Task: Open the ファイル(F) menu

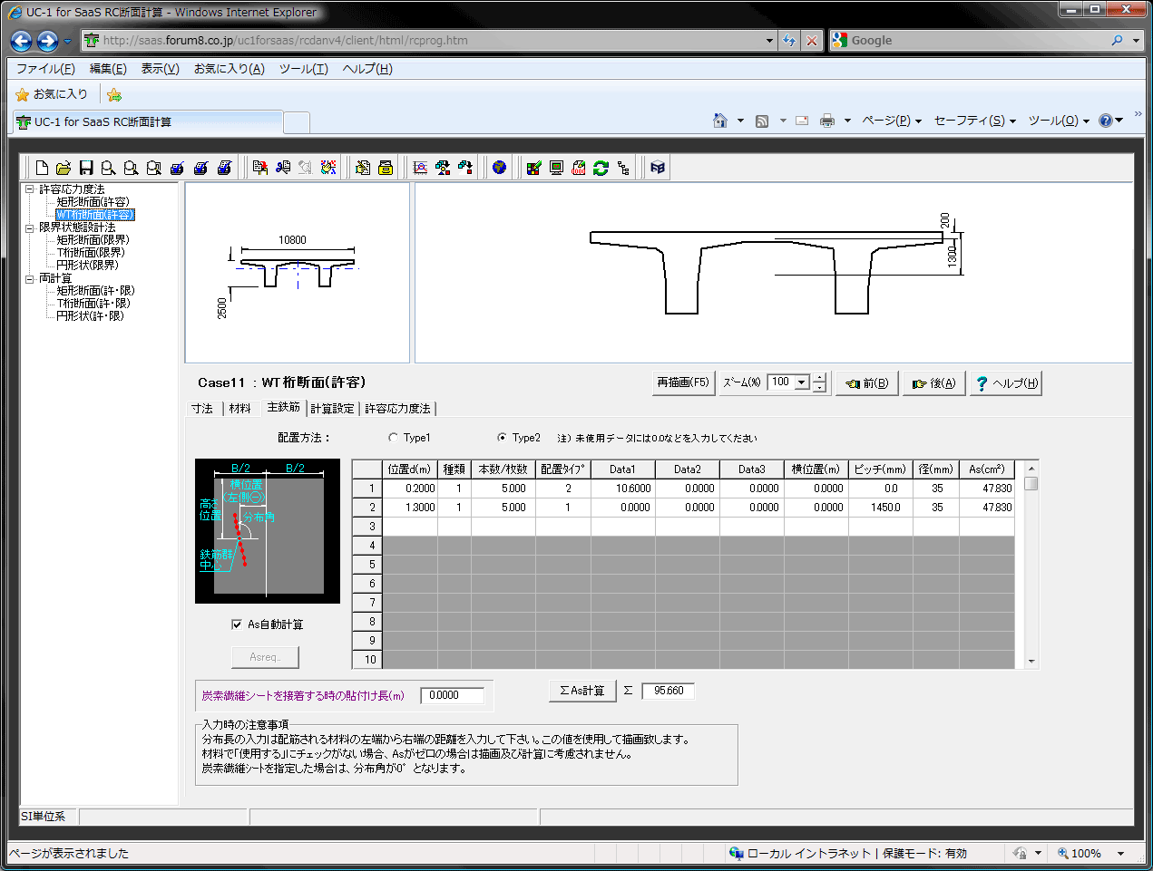Action: click(45, 69)
